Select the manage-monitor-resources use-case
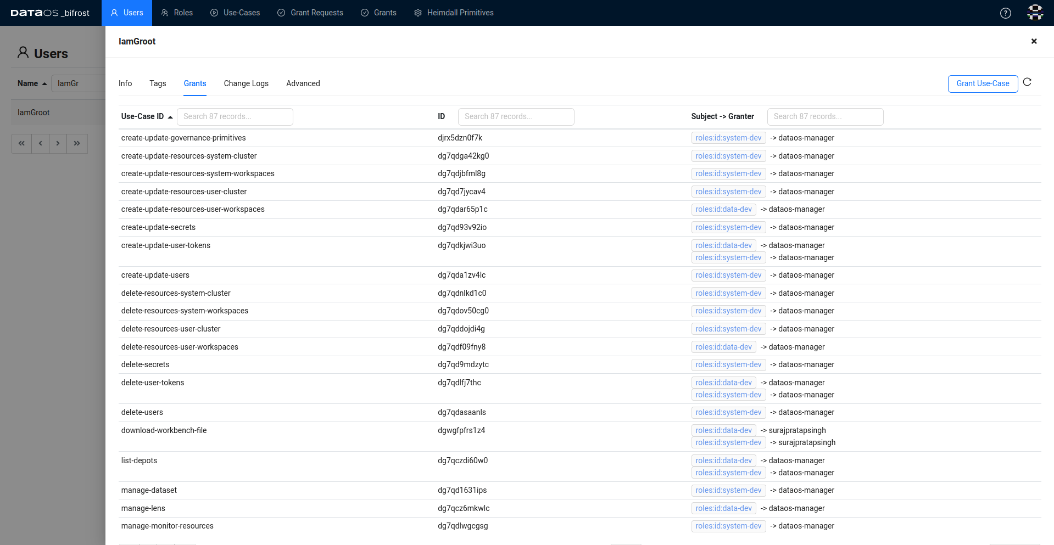Screen dimensions: 1054x545 point(167,526)
